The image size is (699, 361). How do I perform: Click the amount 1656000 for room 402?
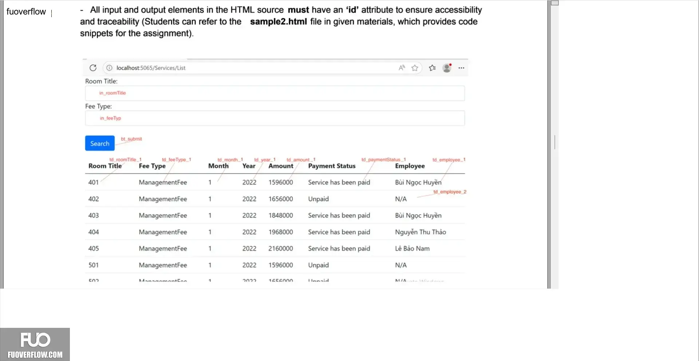(281, 199)
